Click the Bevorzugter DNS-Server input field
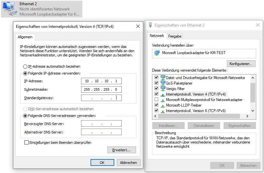The height and width of the screenshot is (173, 264). 101,123
